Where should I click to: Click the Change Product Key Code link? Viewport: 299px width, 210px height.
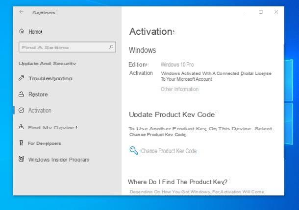(x=169, y=151)
